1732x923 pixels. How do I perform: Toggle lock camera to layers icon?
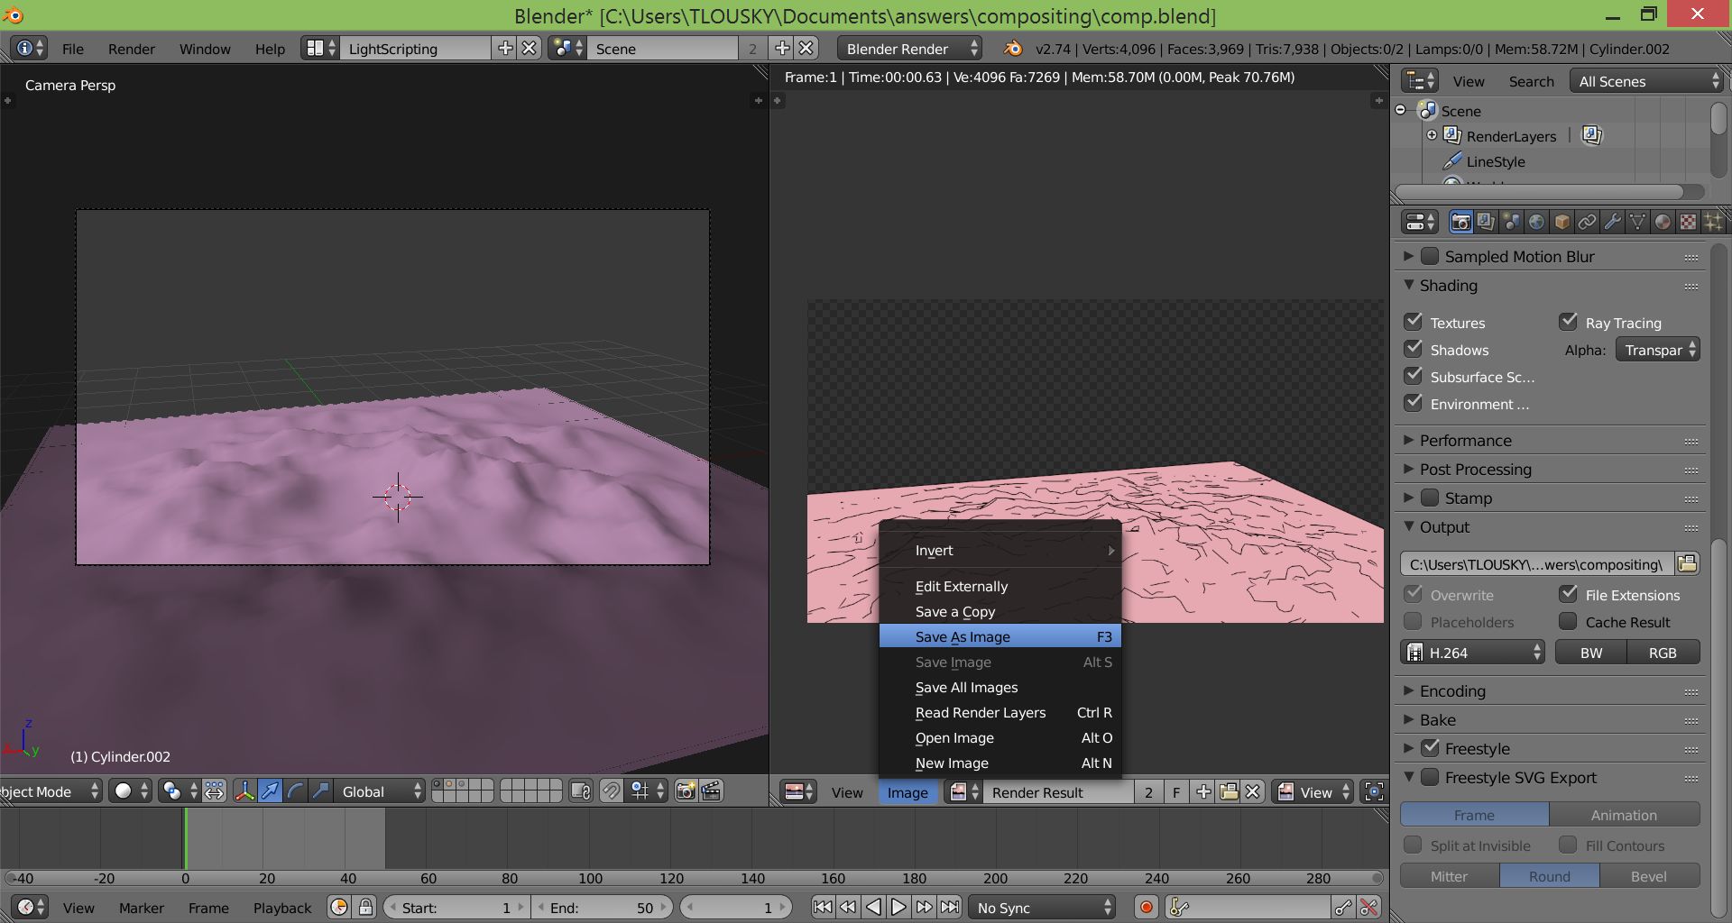coord(581,791)
